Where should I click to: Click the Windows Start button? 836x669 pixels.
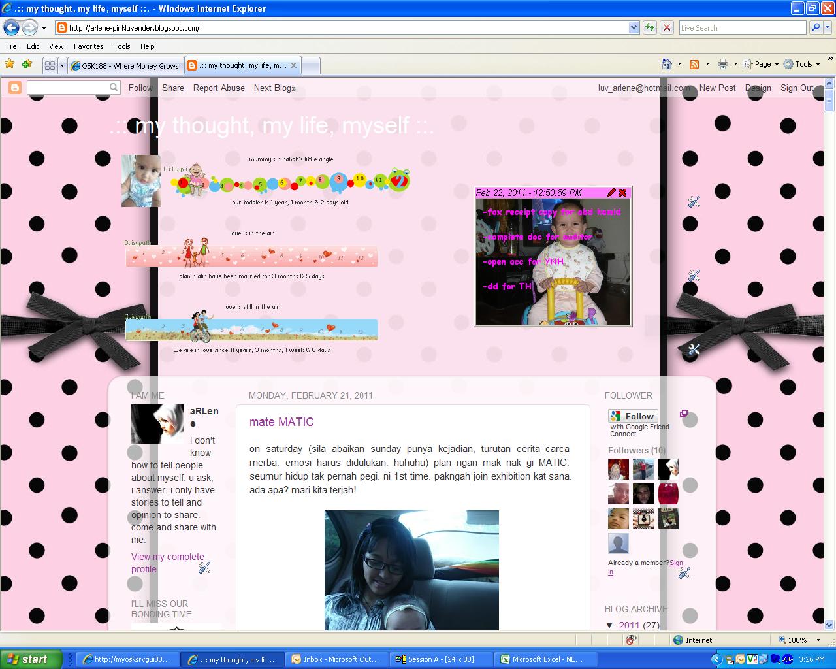[x=31, y=659]
